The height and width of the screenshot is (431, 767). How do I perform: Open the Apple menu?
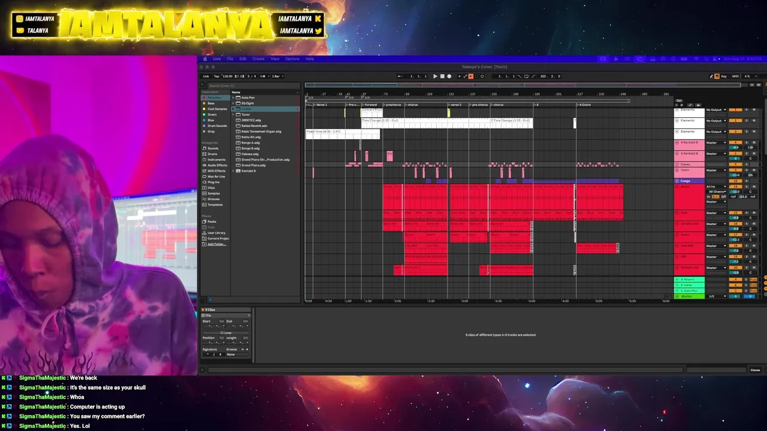pos(205,59)
